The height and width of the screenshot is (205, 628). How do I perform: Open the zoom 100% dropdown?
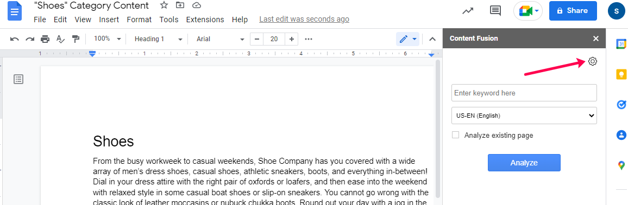click(x=108, y=39)
